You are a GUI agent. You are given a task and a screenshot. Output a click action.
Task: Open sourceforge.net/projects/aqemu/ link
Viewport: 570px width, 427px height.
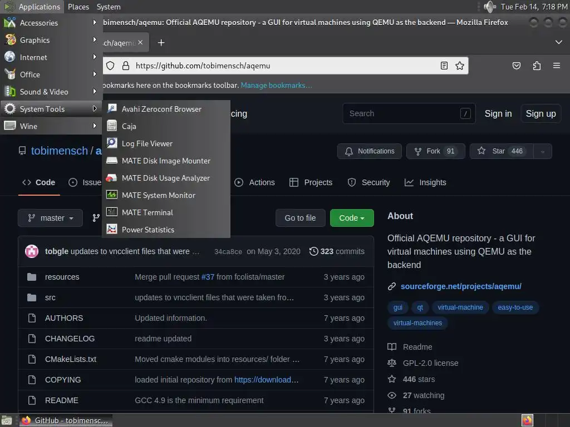point(461,286)
